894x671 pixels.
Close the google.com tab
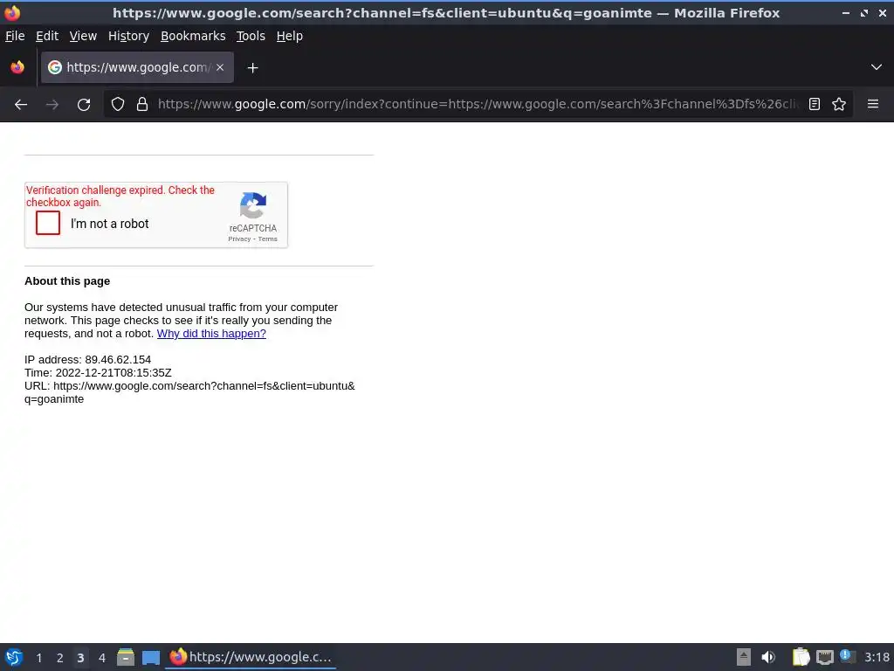220,67
